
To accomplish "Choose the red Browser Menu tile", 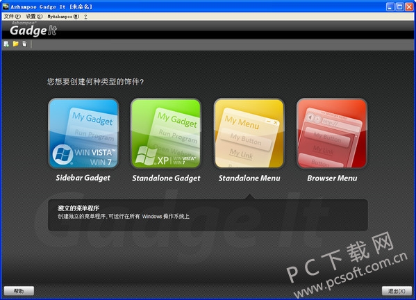I will [332, 133].
